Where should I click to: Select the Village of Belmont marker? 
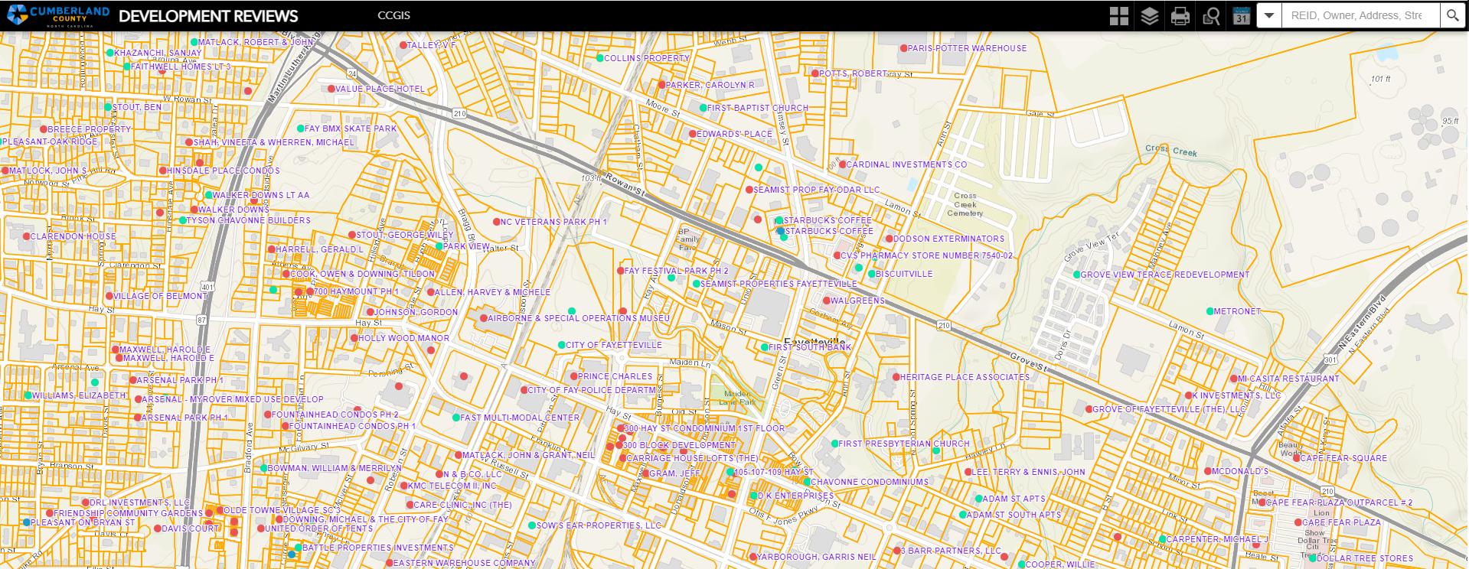point(109,296)
